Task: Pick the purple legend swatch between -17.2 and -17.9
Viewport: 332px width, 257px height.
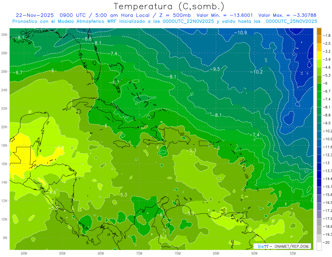Action: coord(319,215)
